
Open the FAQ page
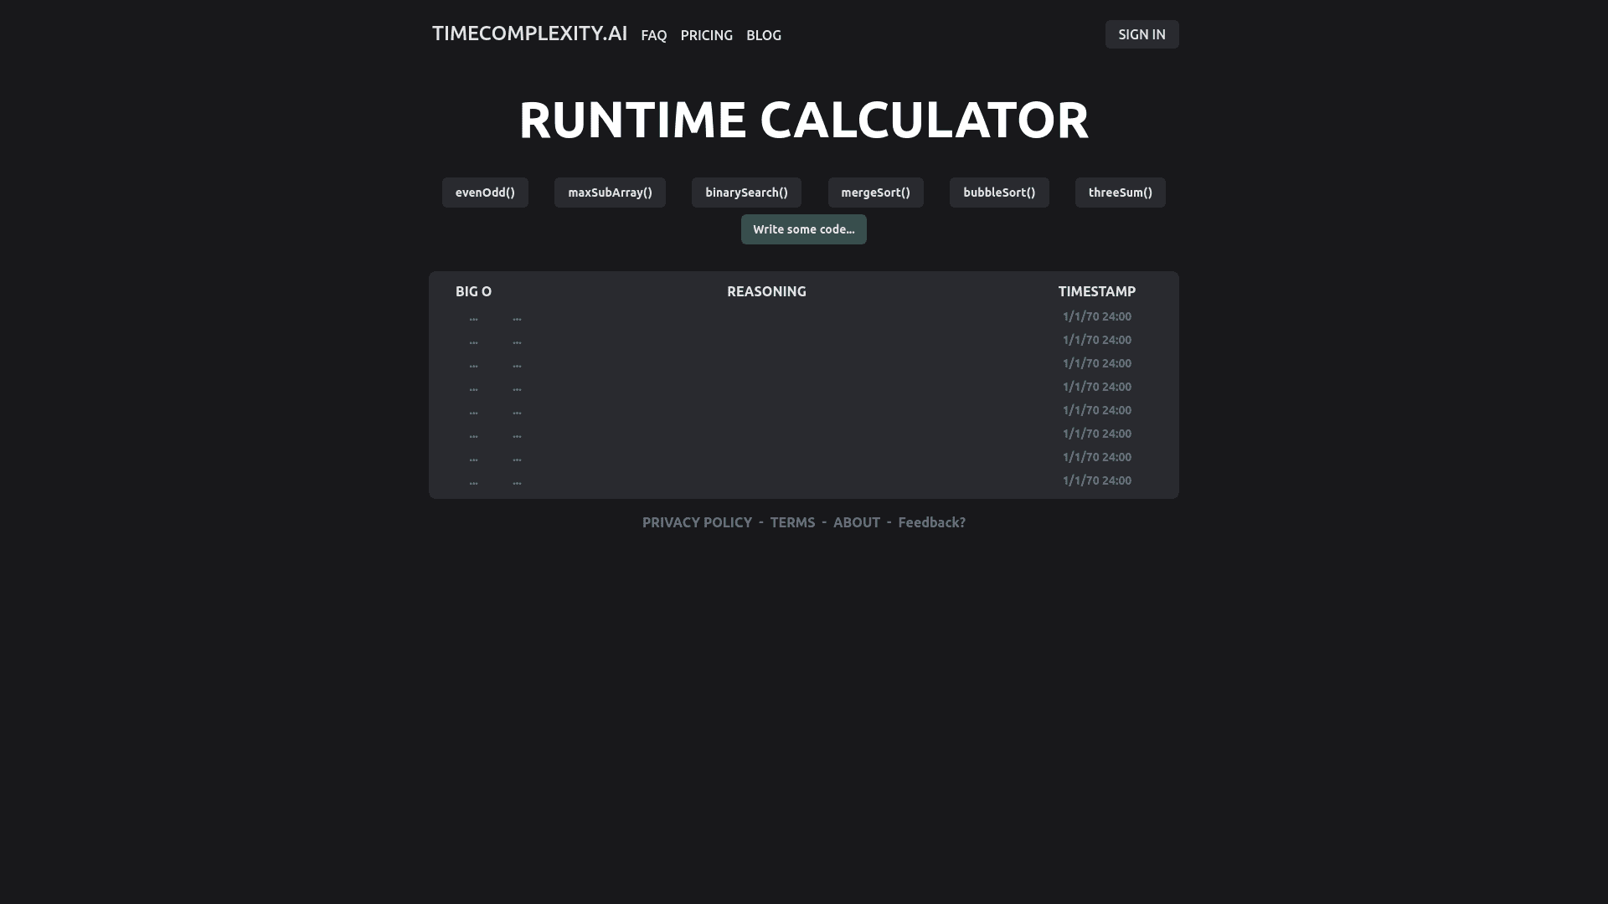pyautogui.click(x=653, y=35)
